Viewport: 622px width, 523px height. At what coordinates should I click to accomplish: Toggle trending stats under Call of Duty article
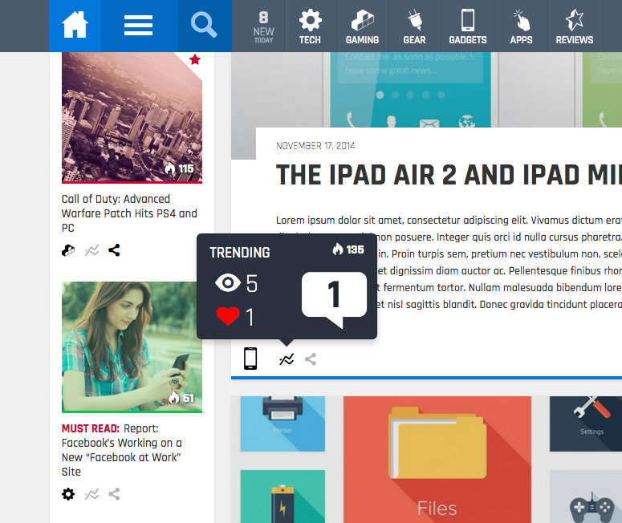[92, 250]
